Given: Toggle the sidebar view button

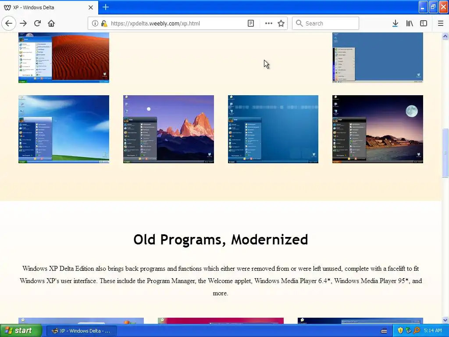Looking at the screenshot, I should pos(424,24).
